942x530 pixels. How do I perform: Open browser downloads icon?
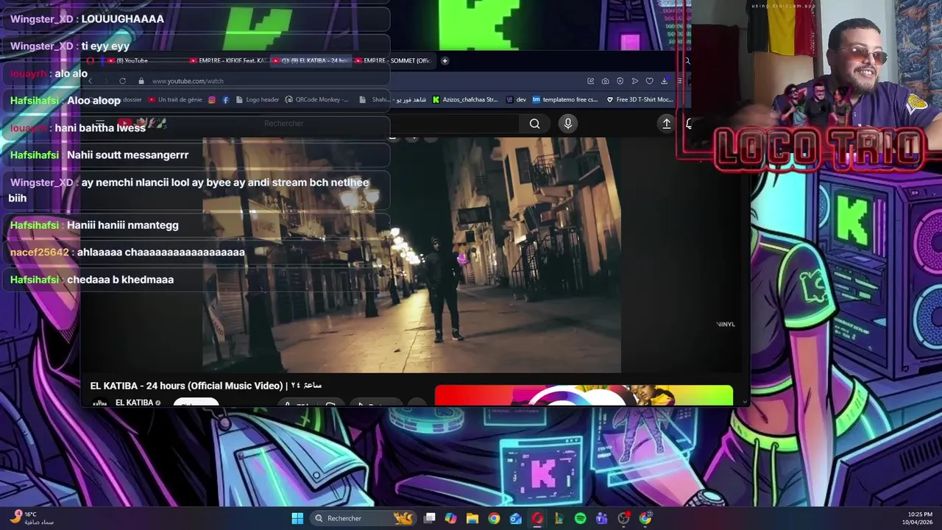pyautogui.click(x=664, y=81)
